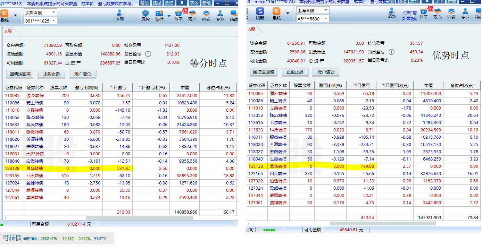Sort by 盈亏比例(%) column in left table
The width and height of the screenshot is (482, 250).
[87, 87]
